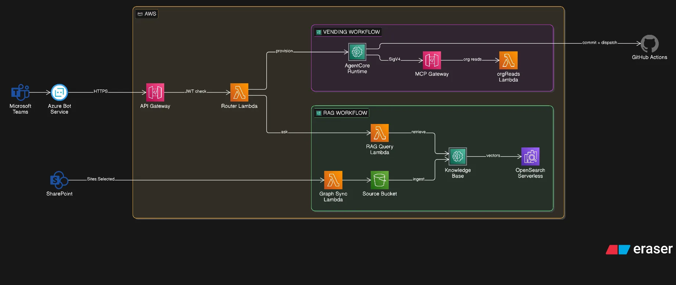Select the "AgentCore Runtime" node label
676x285 pixels.
point(357,69)
